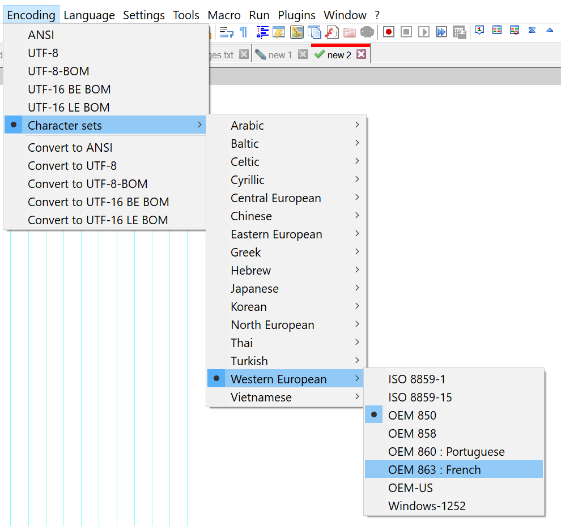Screen dimensions: 561x526
Task: Expand the Vietnamese submenu
Action: coord(286,397)
